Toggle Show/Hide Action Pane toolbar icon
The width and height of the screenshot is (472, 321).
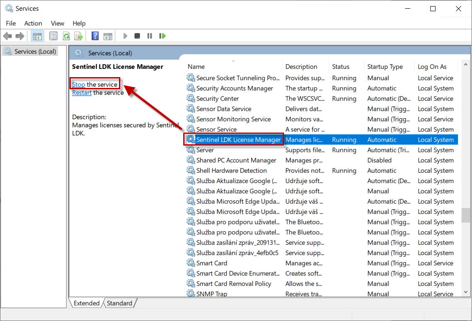tap(108, 36)
